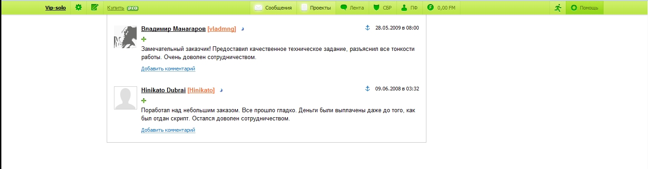The width and height of the screenshot is (648, 169).
Task: Click the green plus under Hinikato Dubrai
Action: 144,100
